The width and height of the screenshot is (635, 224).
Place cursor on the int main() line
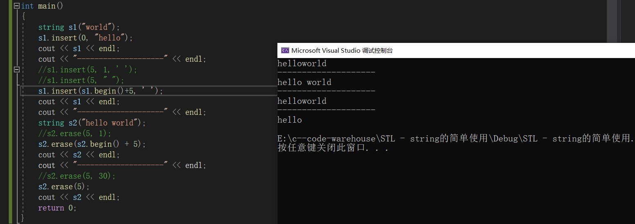[x=42, y=6]
